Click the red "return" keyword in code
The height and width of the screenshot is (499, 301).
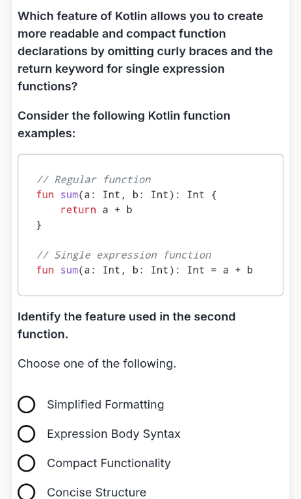79,210
